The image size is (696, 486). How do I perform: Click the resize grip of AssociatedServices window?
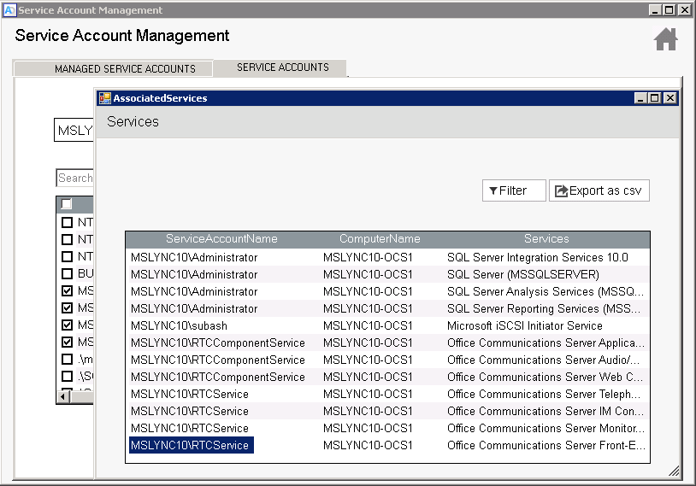pyautogui.click(x=674, y=471)
